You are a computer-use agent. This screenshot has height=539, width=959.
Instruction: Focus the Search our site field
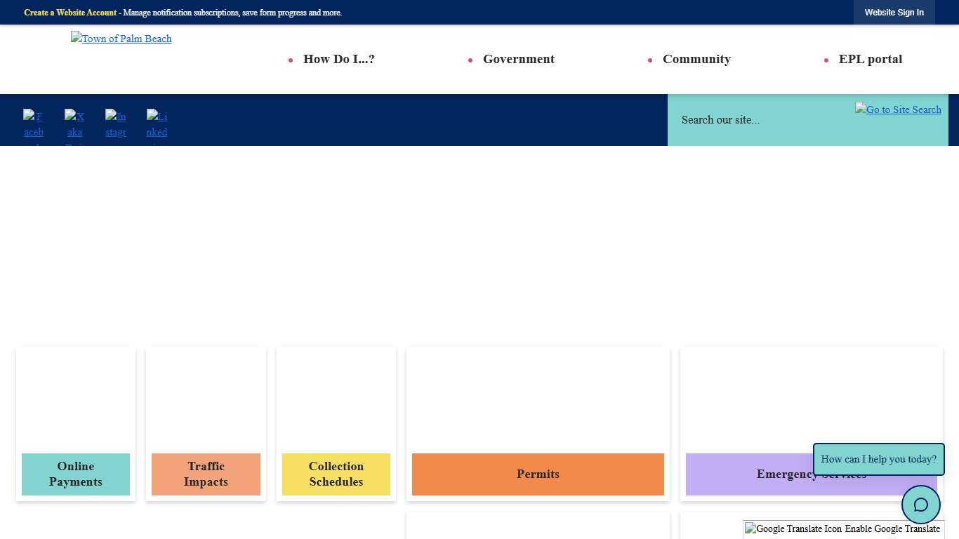point(758,120)
